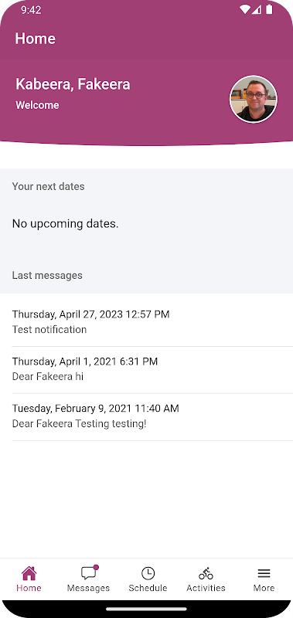Tap the cellular signal icon
This screenshot has width=293, height=618.
click(257, 9)
